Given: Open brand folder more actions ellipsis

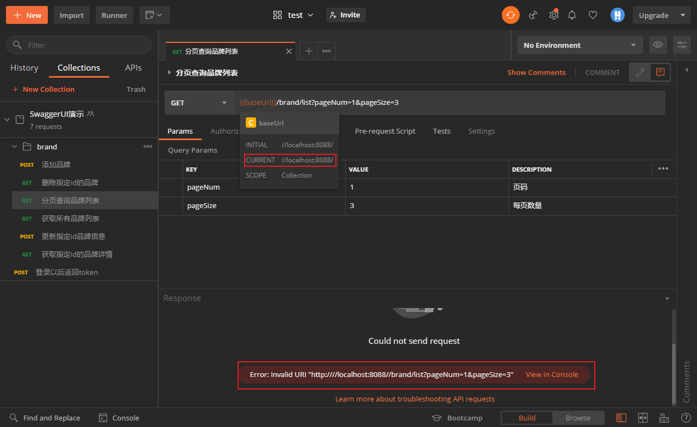Looking at the screenshot, I should (148, 147).
